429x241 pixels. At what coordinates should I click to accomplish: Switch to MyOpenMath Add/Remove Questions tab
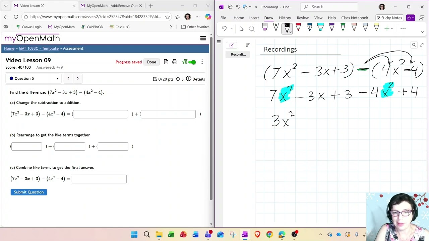coord(112,6)
